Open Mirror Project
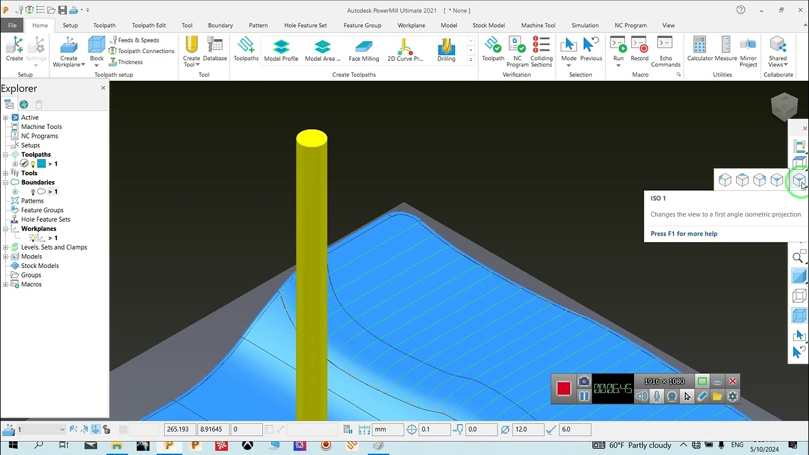The image size is (809, 455). (x=748, y=52)
